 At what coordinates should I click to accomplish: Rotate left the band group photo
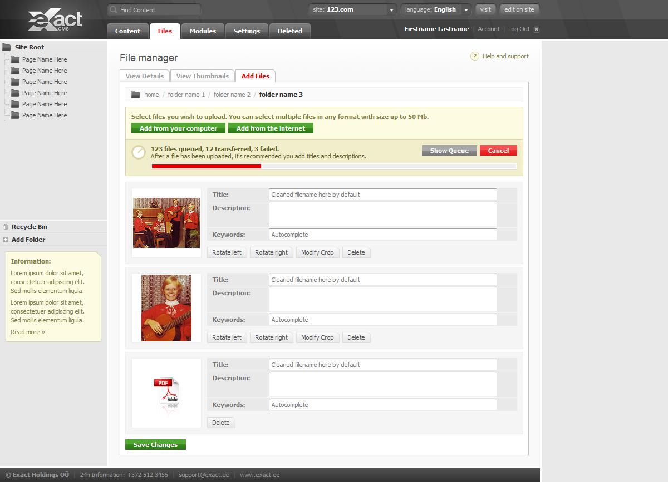click(227, 252)
